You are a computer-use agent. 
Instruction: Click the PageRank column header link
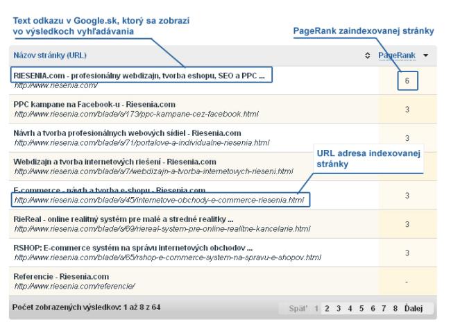(x=397, y=56)
